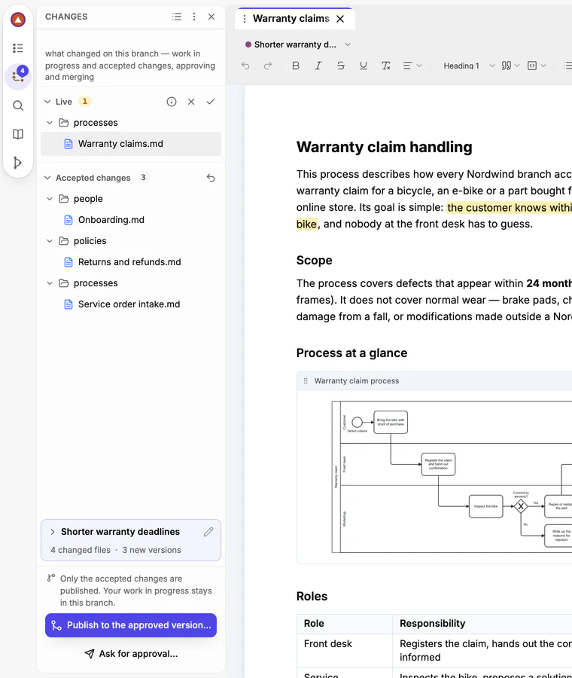Viewport: 572px width, 678px height.
Task: Show info for Live changes
Action: [x=172, y=102]
